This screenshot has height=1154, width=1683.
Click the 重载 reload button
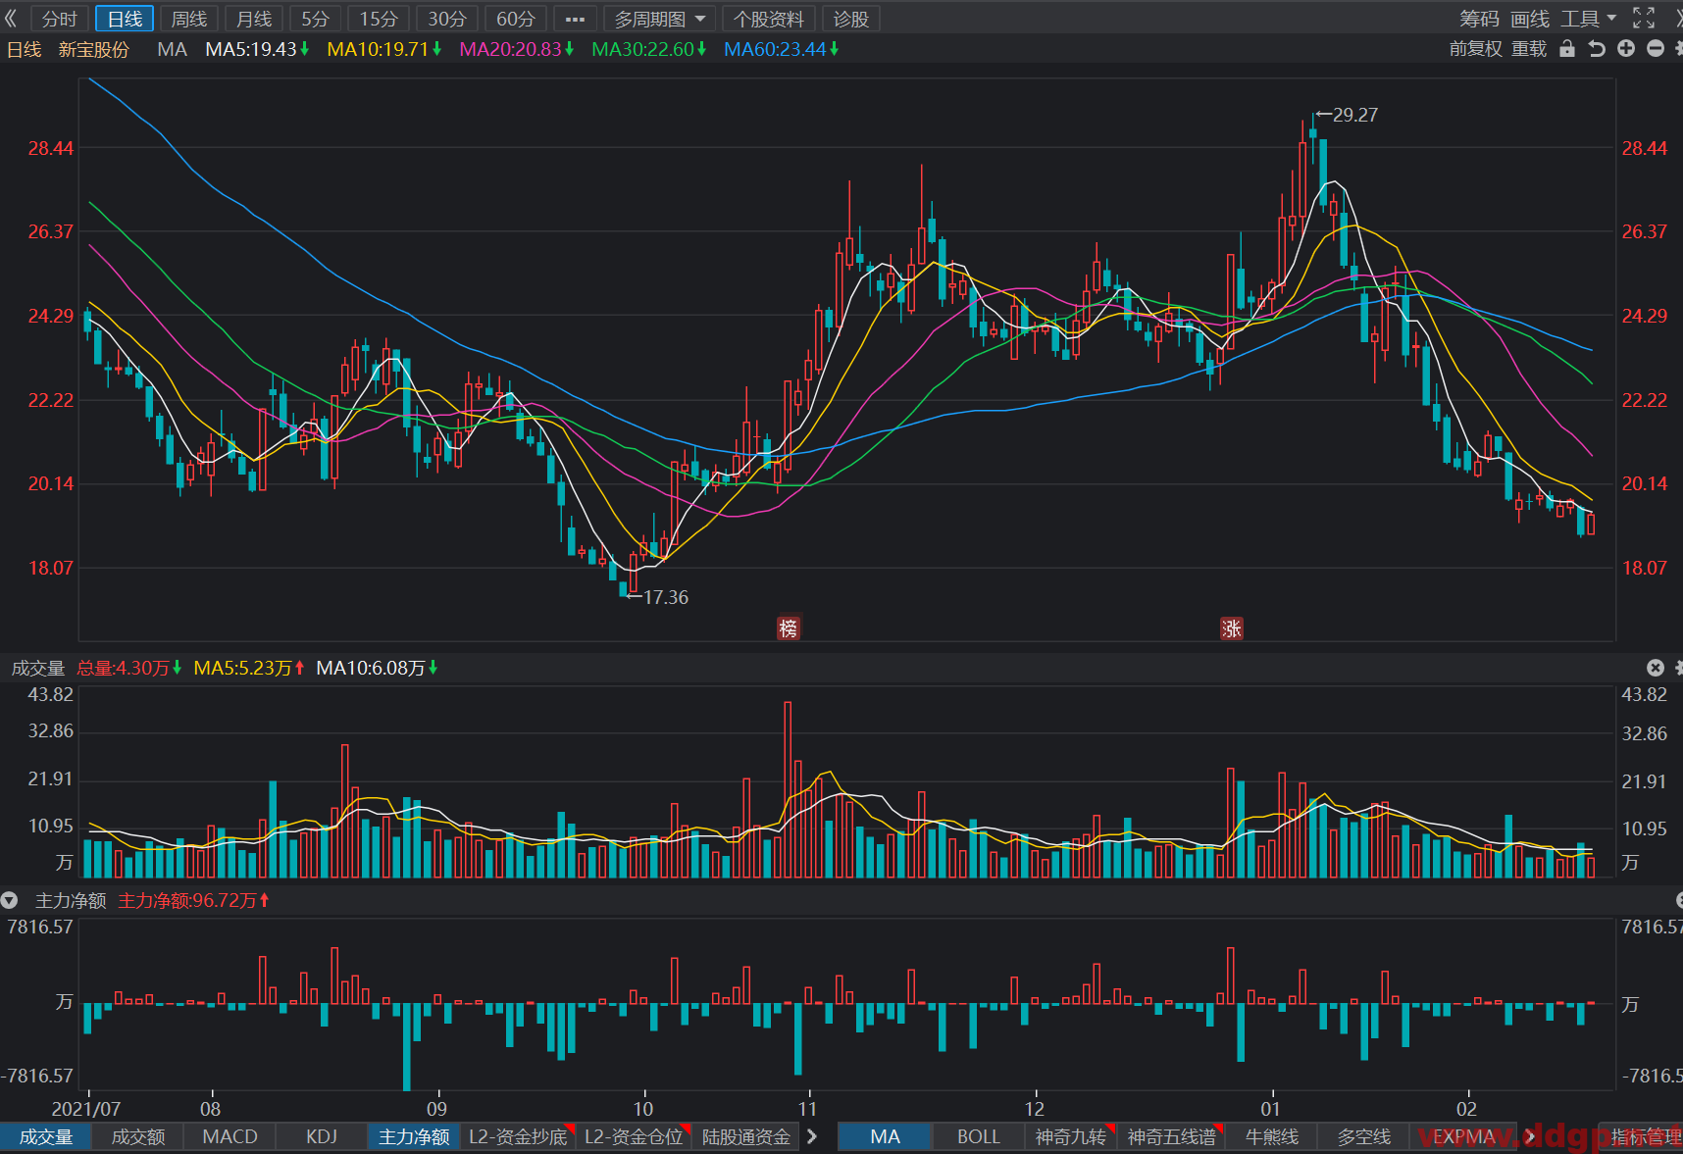(1529, 49)
